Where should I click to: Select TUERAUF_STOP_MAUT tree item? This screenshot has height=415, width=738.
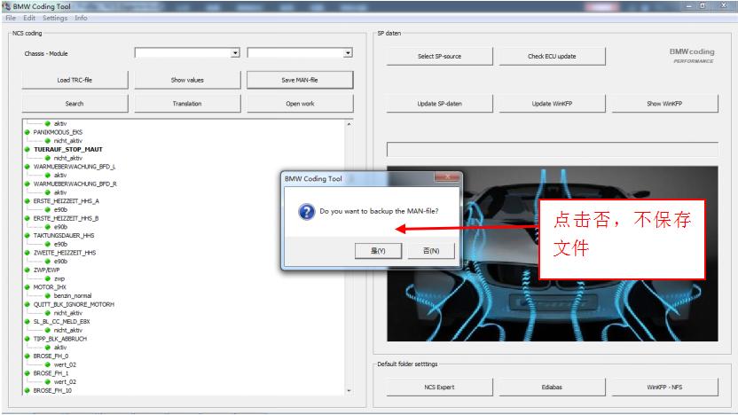[68, 150]
